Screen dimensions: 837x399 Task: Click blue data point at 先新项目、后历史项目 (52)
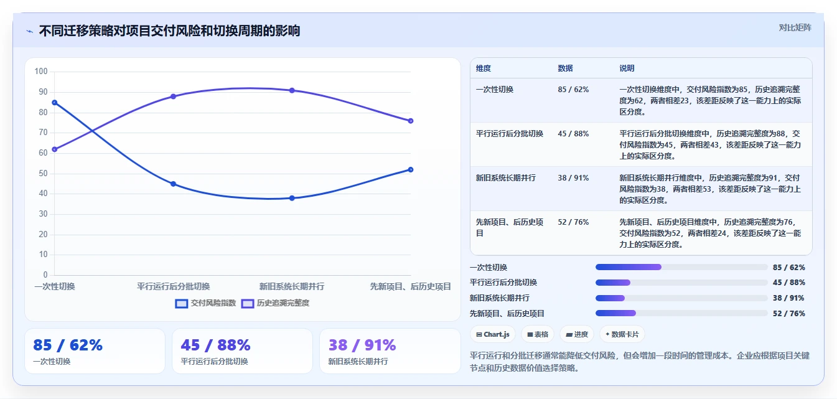411,169
